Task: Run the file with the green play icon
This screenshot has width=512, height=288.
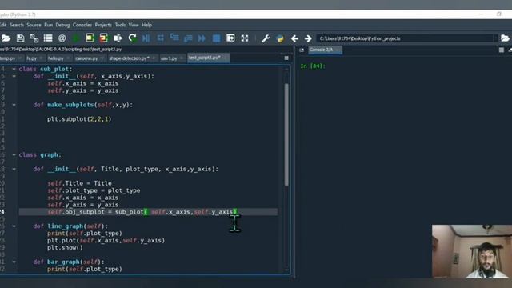Action: click(76, 38)
